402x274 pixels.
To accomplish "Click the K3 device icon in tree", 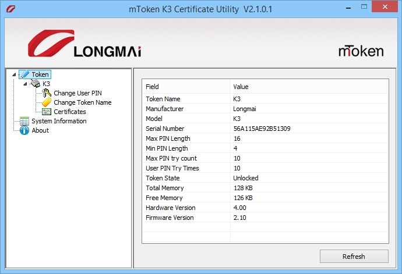I will [x=36, y=84].
